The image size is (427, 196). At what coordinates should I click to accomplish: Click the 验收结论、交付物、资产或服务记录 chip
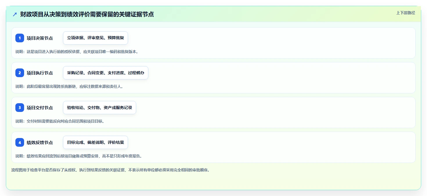tap(100, 108)
